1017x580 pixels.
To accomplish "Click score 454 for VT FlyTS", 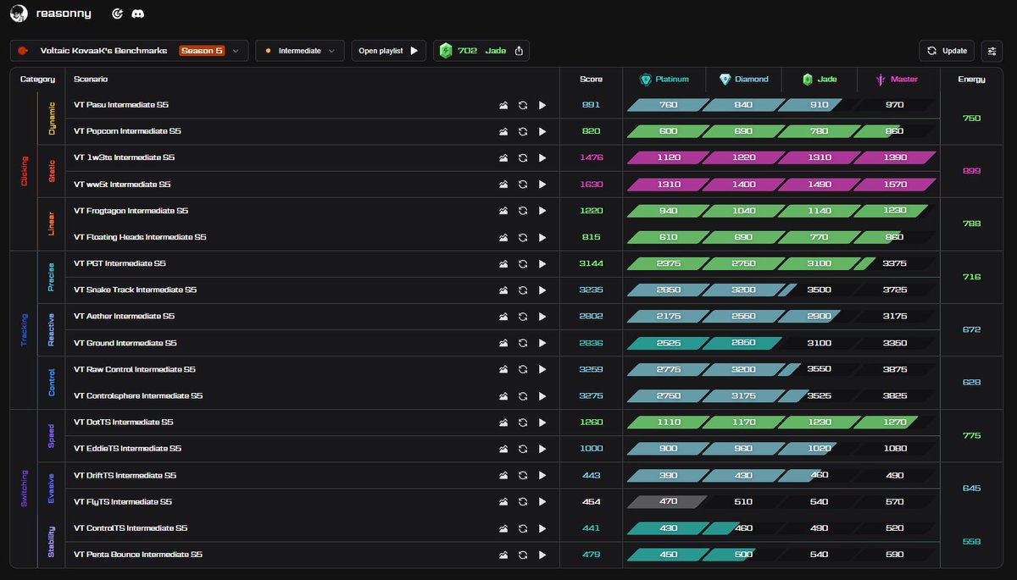I will coord(591,501).
